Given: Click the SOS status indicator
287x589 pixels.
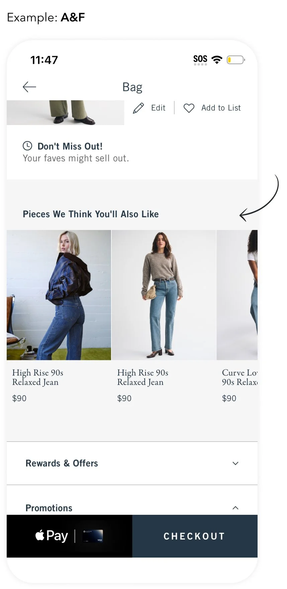Looking at the screenshot, I should pos(200,60).
